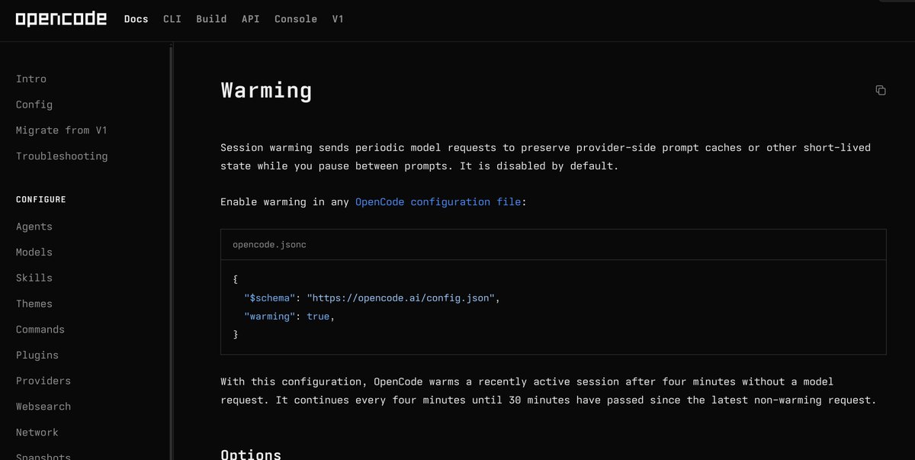The image size is (915, 460).
Task: Open the Providers sidebar page
Action: (x=43, y=381)
